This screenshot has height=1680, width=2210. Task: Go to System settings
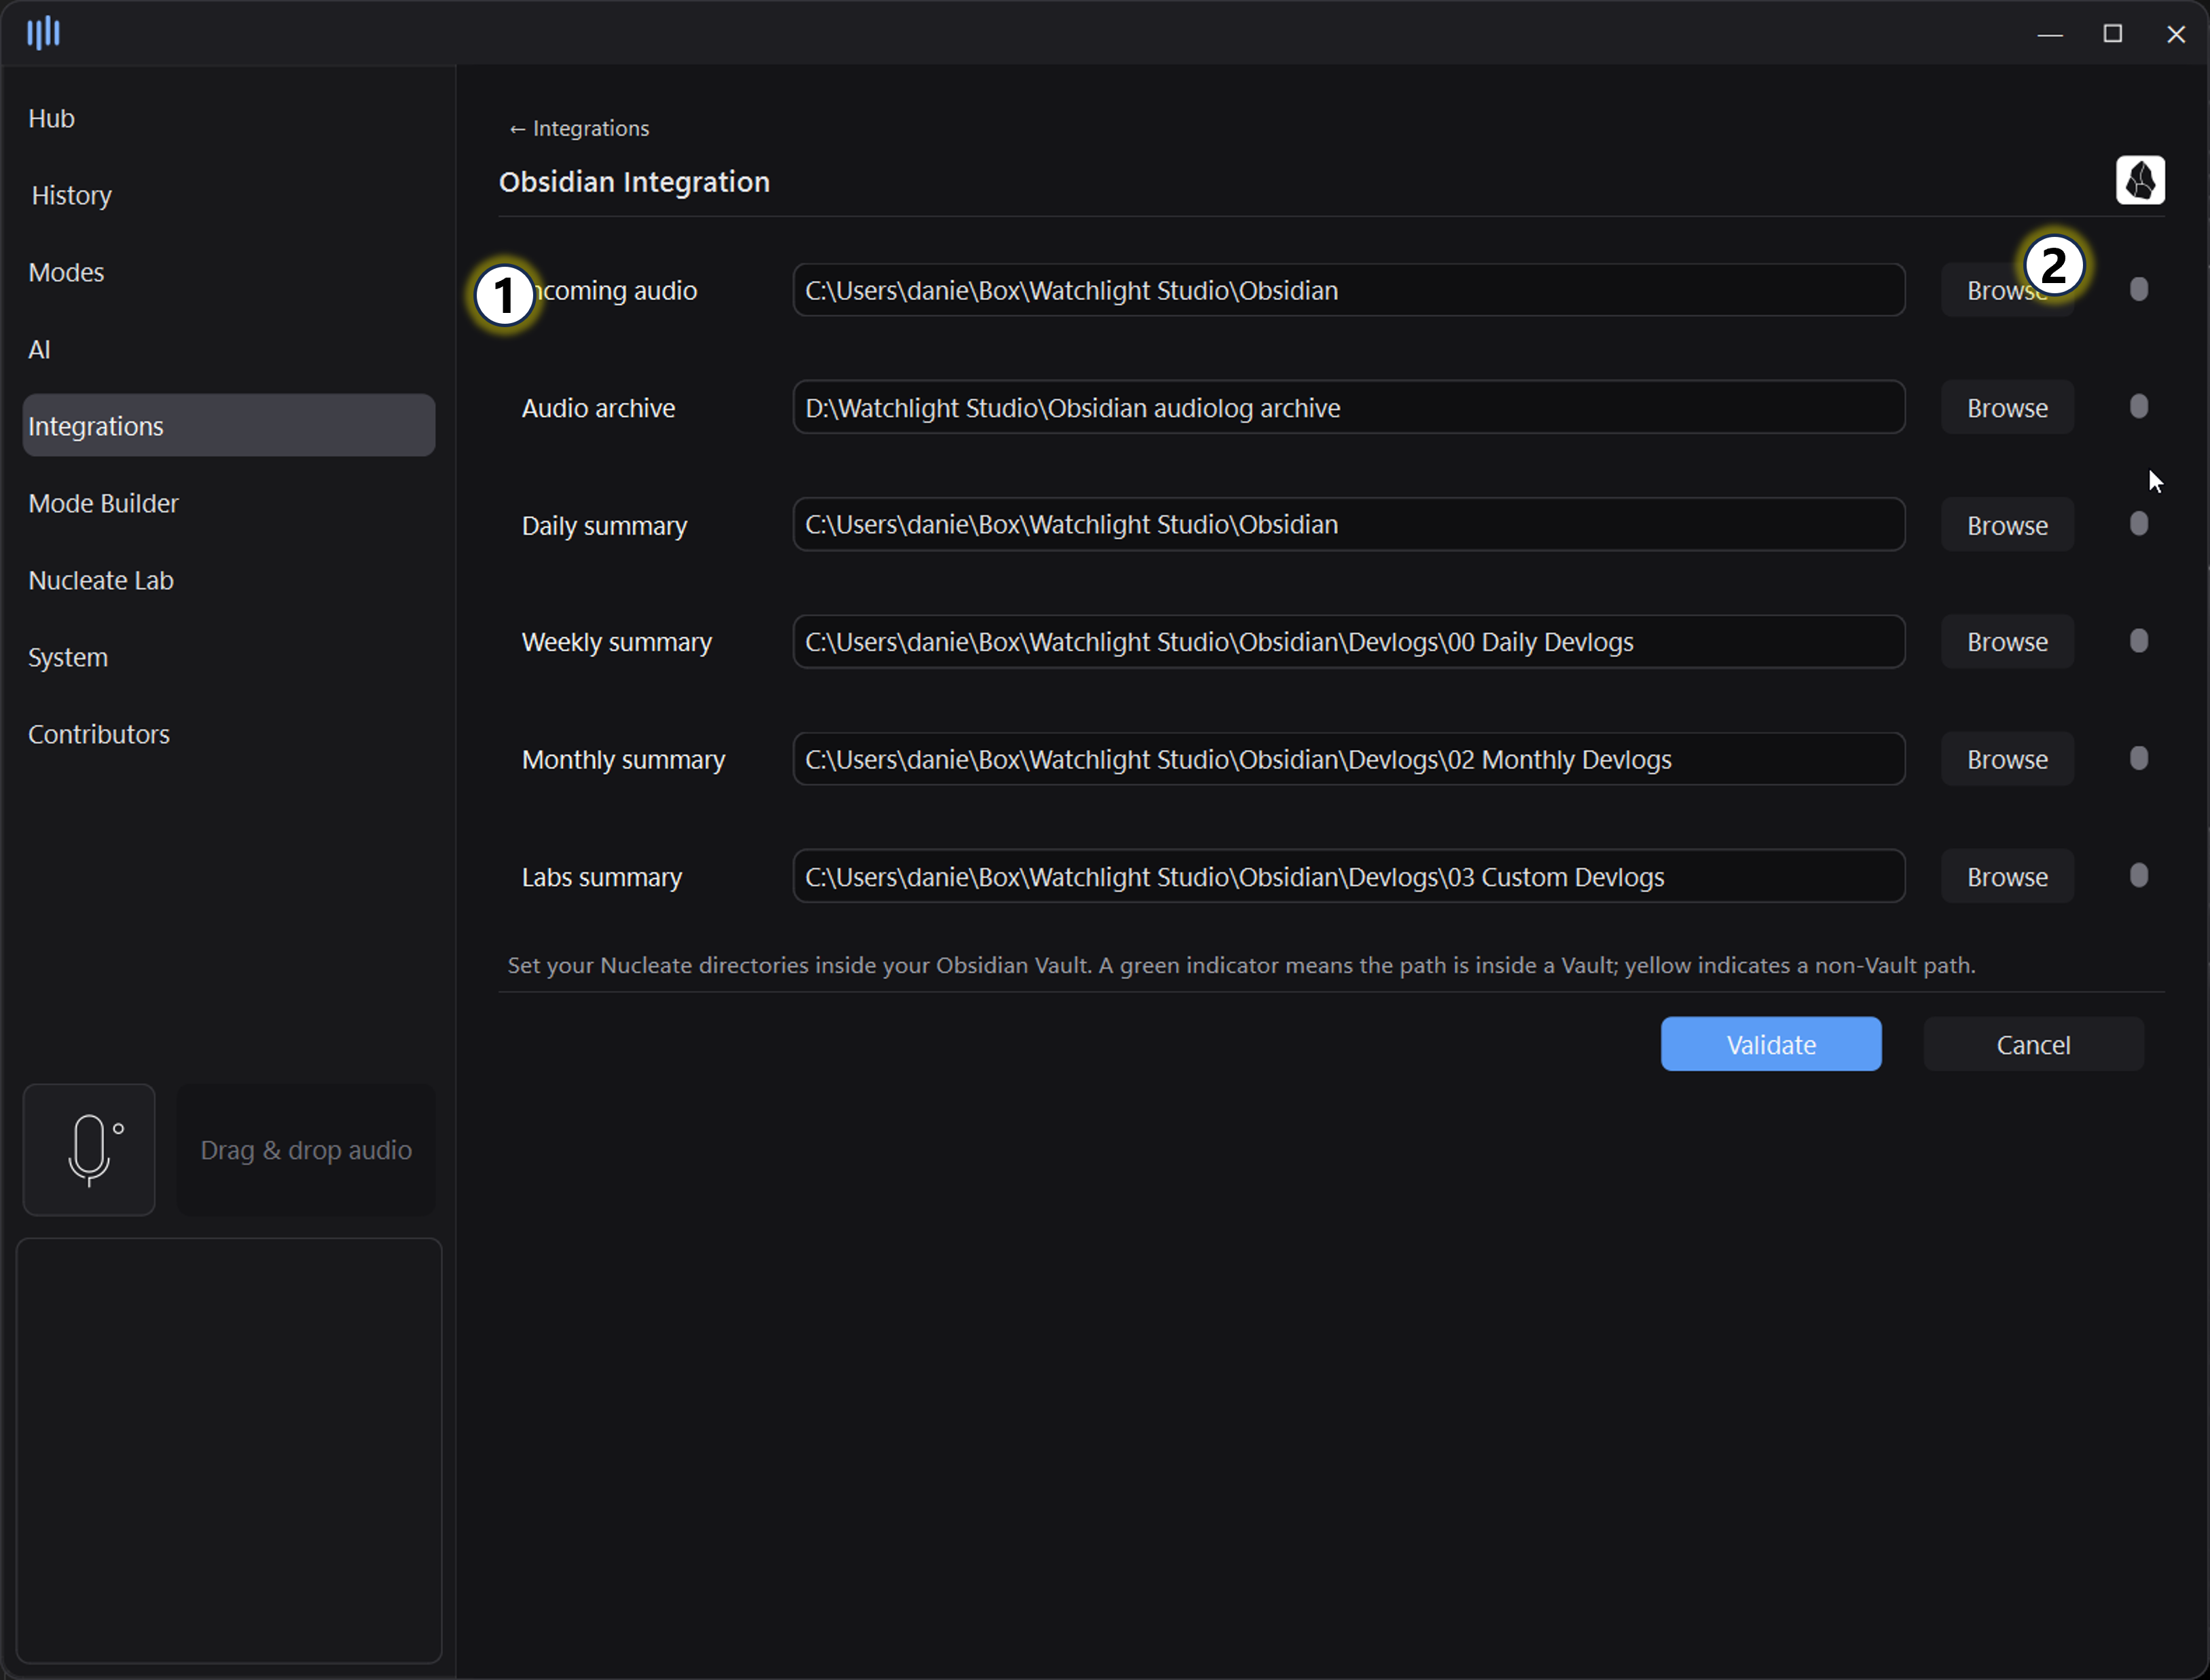(228, 657)
